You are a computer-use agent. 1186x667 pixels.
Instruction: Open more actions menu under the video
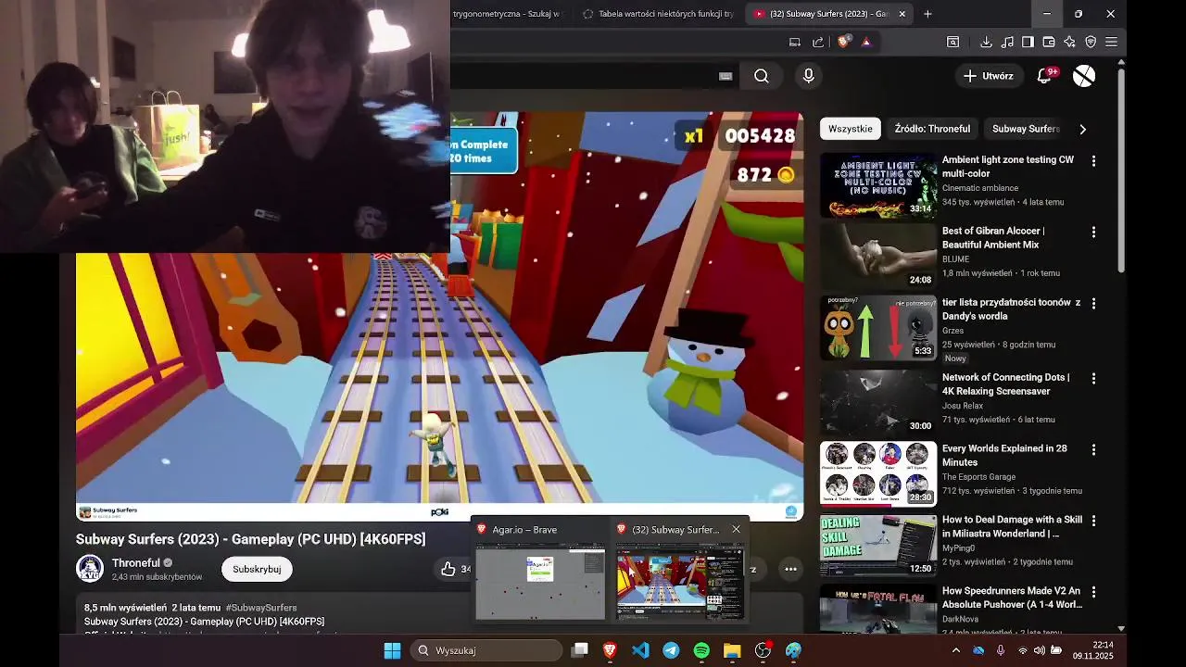tap(790, 569)
